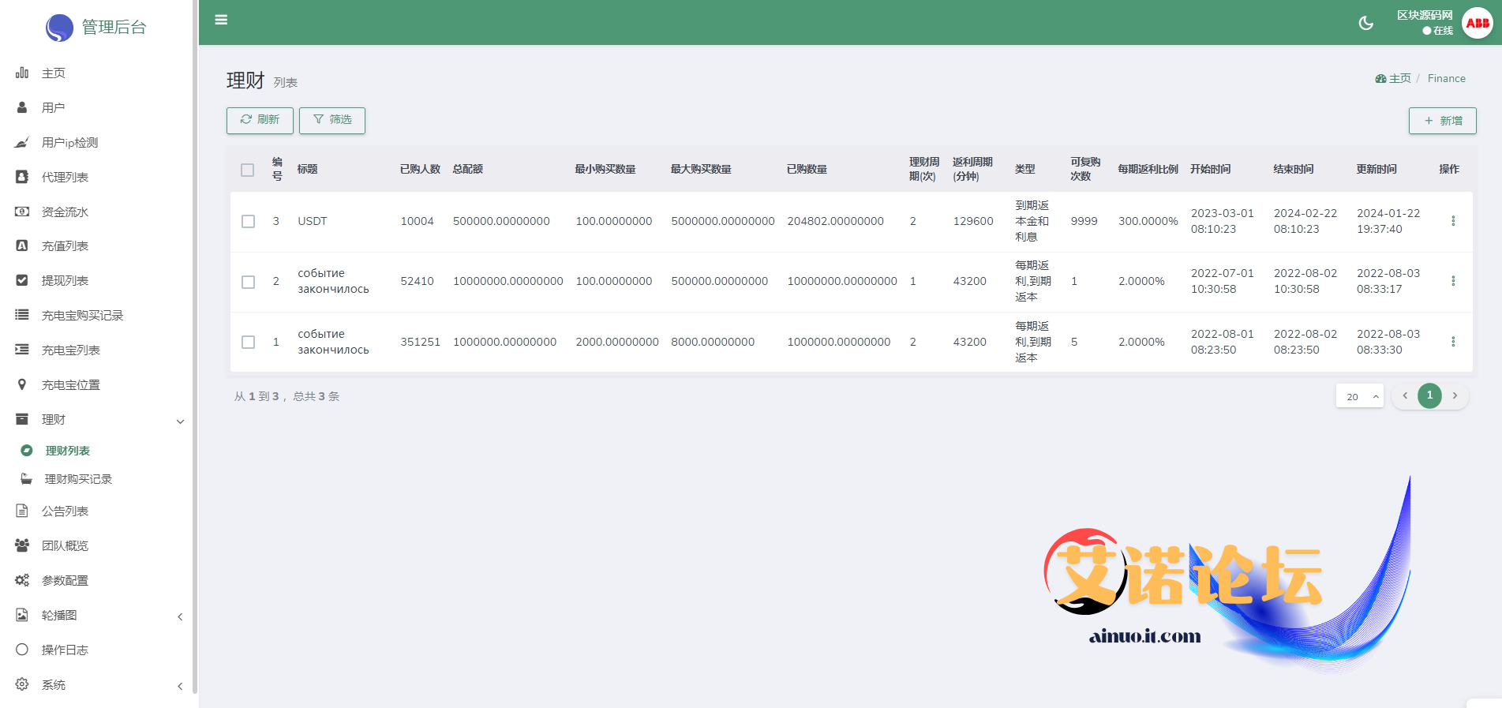Click the 300.0000% rate cell

pos(1148,221)
